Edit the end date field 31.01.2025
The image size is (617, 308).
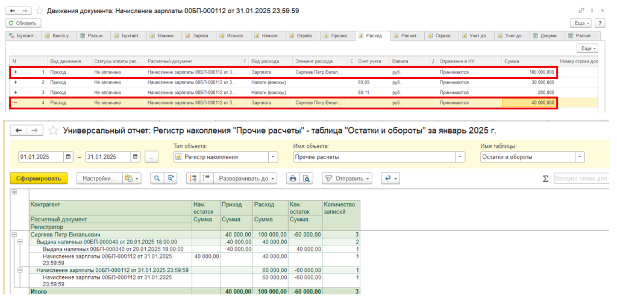(107, 157)
